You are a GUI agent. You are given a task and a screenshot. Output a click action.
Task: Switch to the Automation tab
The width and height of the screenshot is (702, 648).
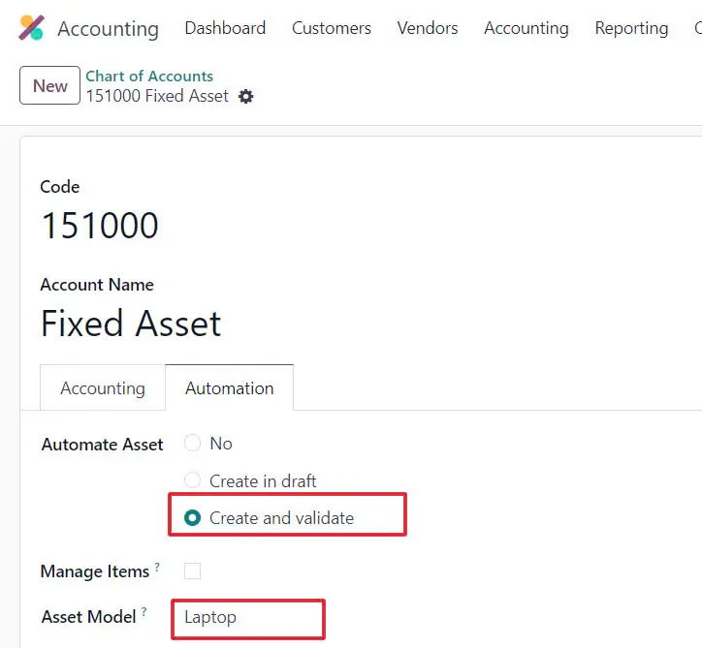[x=230, y=388]
